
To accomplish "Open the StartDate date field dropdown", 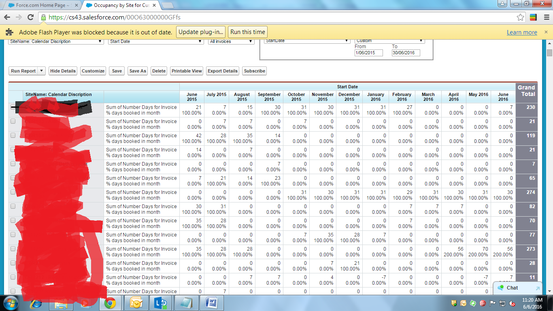I will pos(307,40).
